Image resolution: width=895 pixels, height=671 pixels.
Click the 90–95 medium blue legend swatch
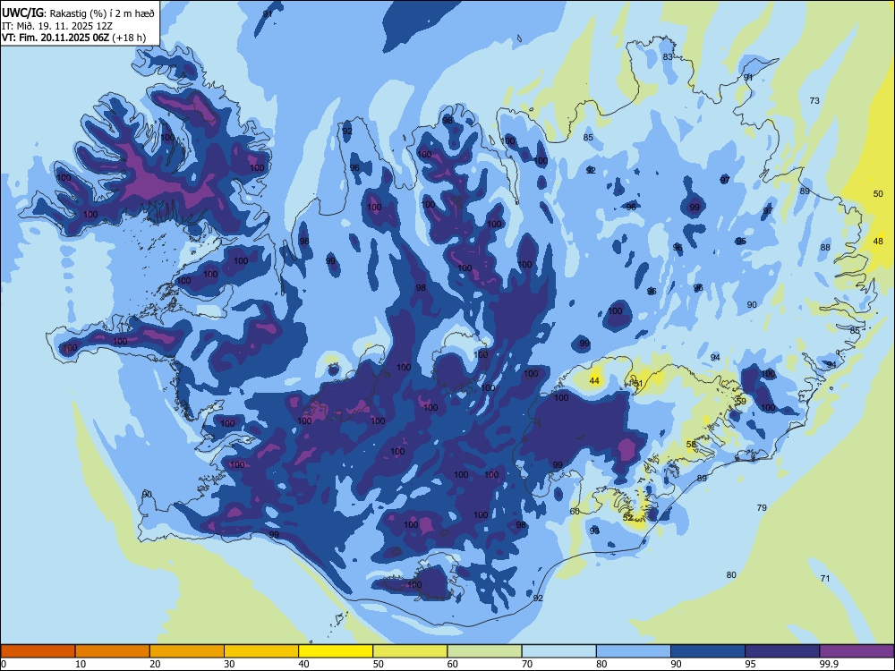pyautogui.click(x=708, y=651)
